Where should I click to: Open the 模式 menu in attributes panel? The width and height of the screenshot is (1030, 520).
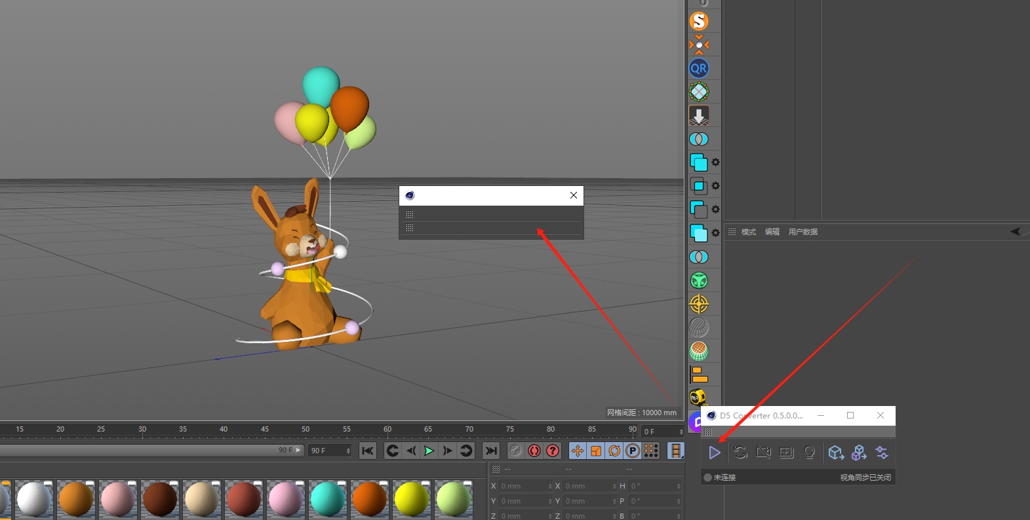pyautogui.click(x=748, y=232)
